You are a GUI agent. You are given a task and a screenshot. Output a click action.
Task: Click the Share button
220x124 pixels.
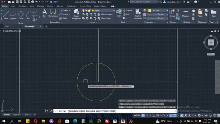[x=54, y=2]
